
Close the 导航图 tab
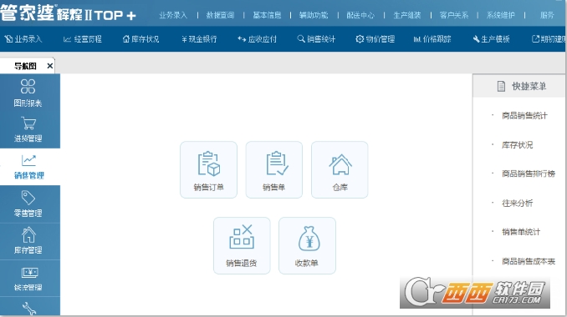tap(50, 66)
